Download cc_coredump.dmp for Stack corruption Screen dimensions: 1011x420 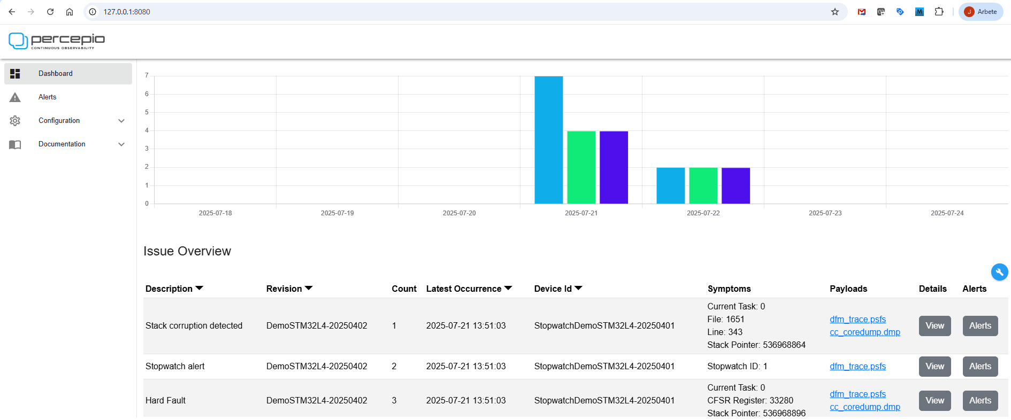point(864,332)
